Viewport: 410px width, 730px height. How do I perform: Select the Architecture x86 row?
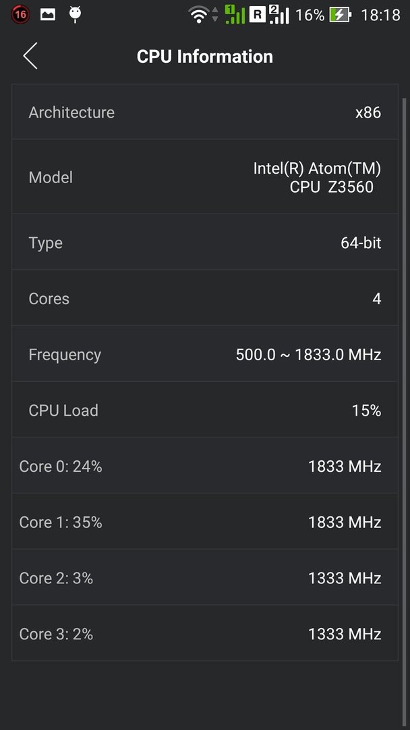(205, 112)
